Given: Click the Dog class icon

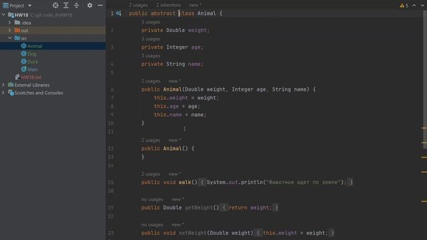Looking at the screenshot, I should [x=24, y=53].
